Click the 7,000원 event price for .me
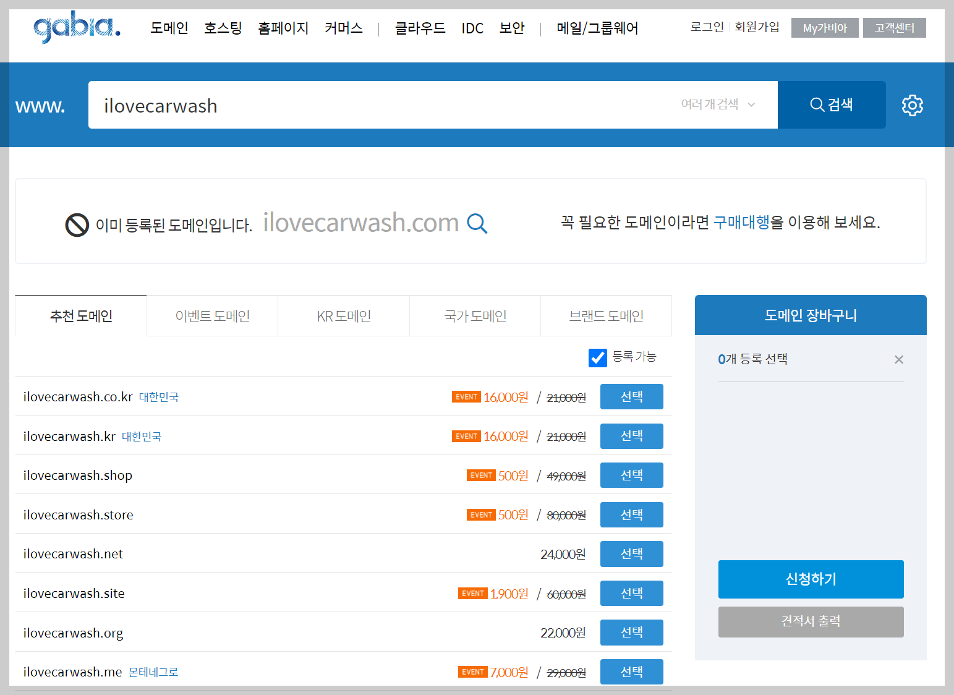The image size is (954, 695). pyautogui.click(x=509, y=673)
